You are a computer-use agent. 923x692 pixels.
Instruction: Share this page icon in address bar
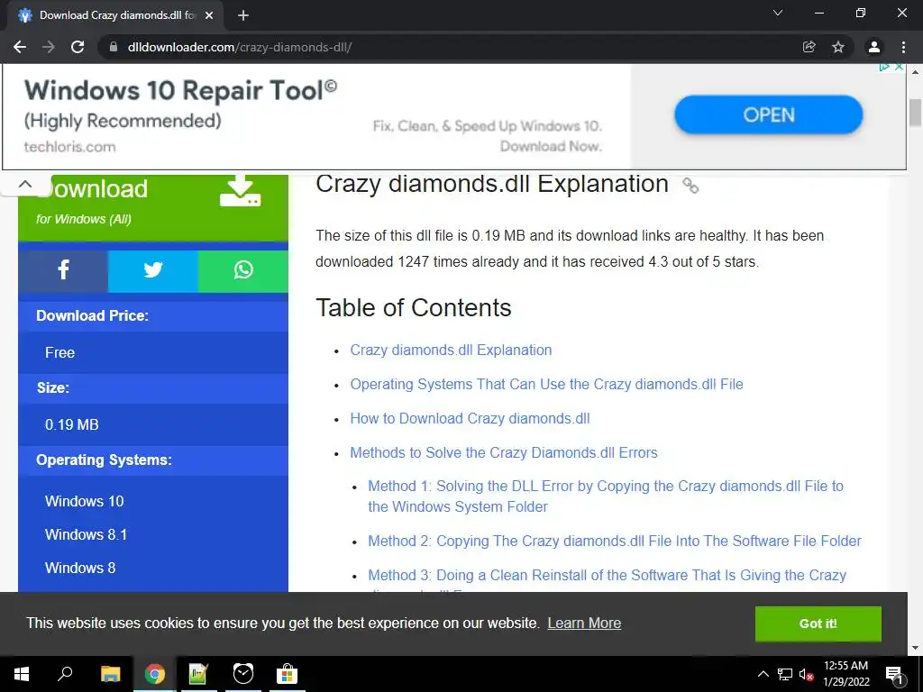[x=809, y=47]
